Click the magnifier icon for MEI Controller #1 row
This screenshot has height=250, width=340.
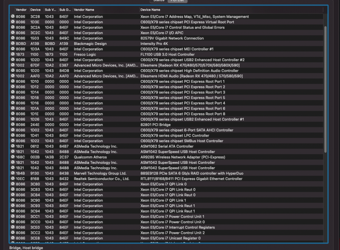tap(13, 49)
